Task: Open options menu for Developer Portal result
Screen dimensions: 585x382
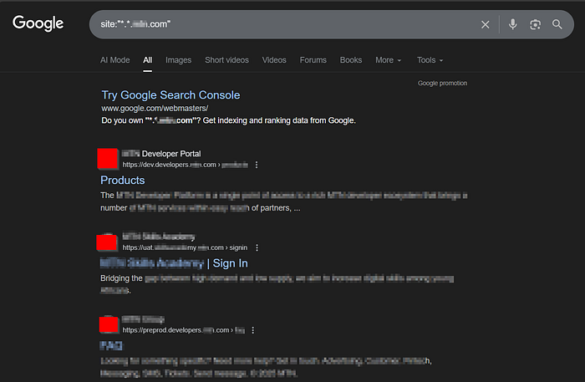Action: [257, 165]
